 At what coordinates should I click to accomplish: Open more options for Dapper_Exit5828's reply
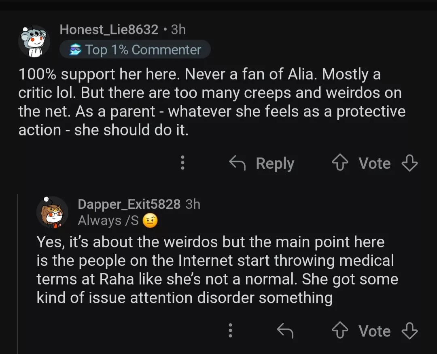230,331
